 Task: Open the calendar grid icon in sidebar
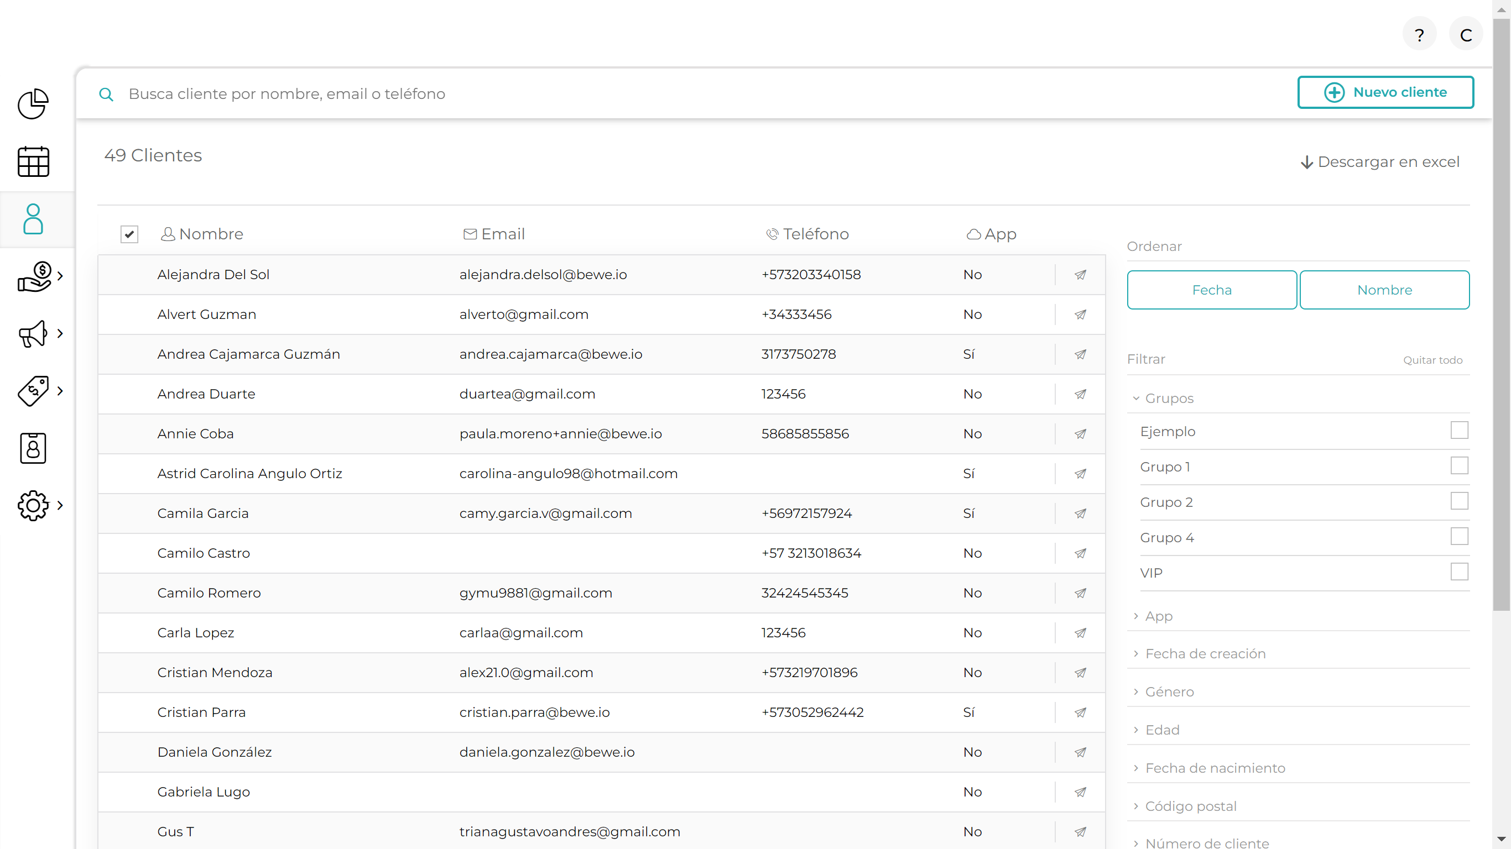click(x=33, y=161)
